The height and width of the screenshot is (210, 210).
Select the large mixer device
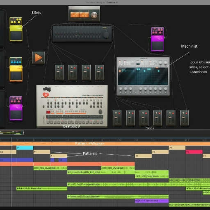82,34
